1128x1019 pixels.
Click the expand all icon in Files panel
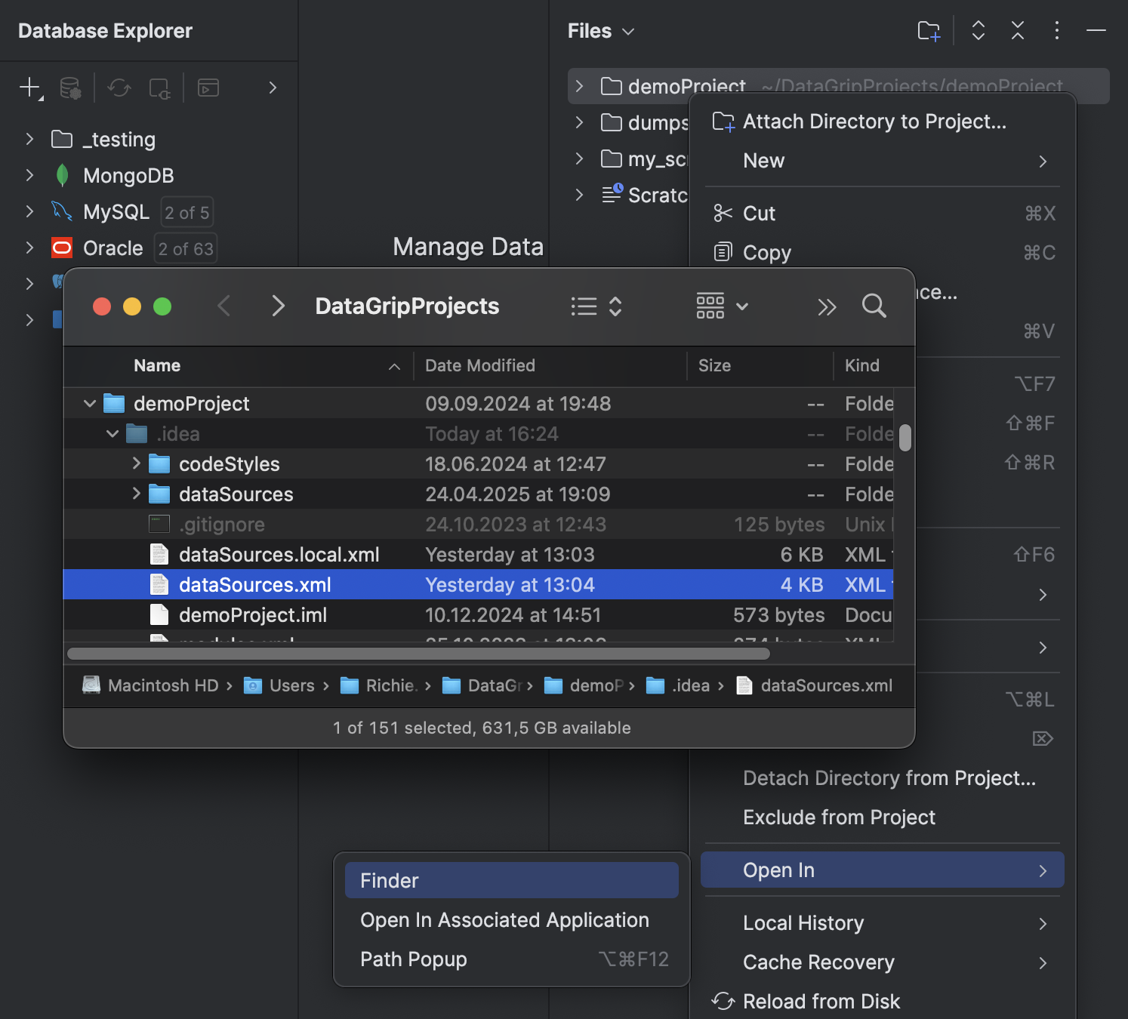click(x=979, y=31)
